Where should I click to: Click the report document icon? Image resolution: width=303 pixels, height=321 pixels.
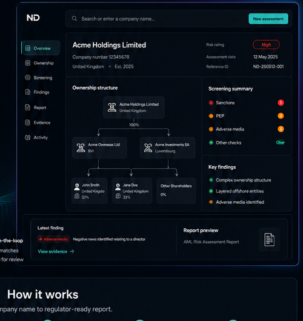(269, 240)
